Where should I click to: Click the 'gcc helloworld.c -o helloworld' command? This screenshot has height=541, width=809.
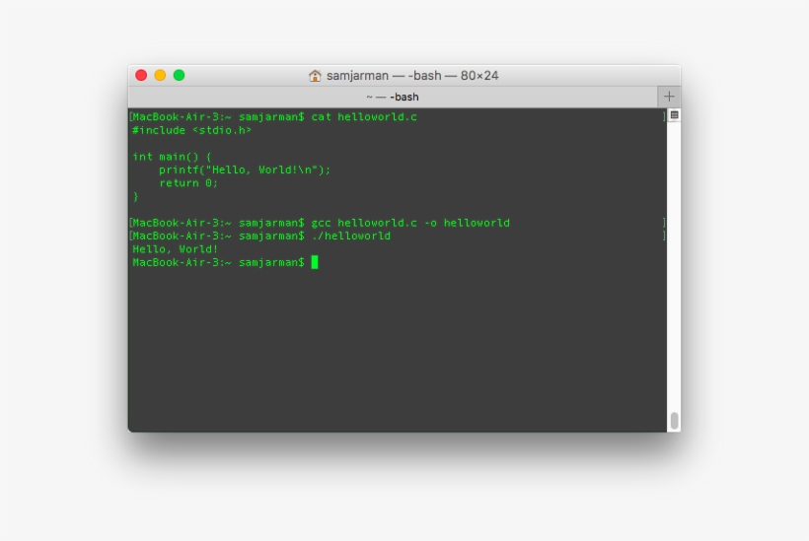[410, 223]
